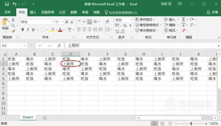
Task: Click the increase indent icon
Action: point(101,29)
